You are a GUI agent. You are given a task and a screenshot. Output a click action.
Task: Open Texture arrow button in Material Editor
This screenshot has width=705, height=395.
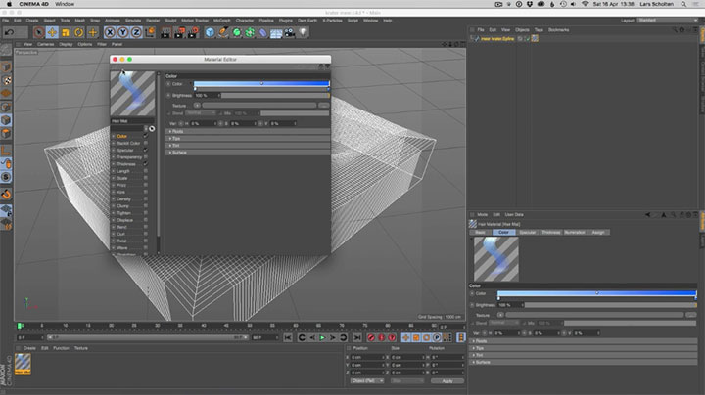click(x=197, y=106)
